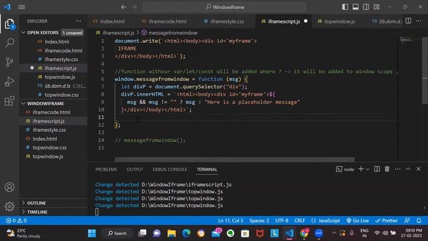Click the unsaved dot on iframescript.js tab
Viewport: 428px width, 241px height.
click(306, 21)
